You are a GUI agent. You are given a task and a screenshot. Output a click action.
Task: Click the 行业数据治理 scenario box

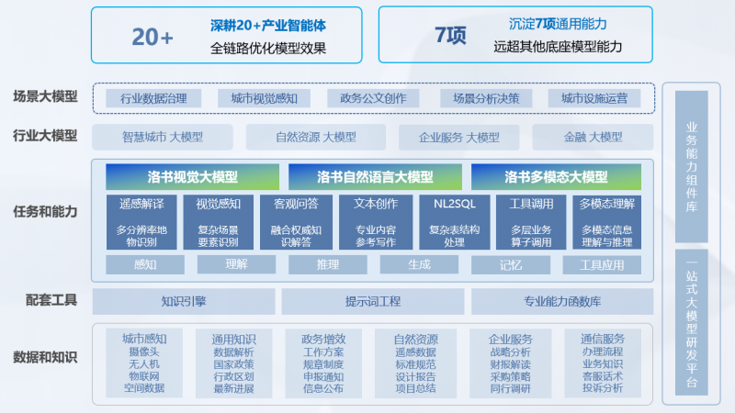(154, 98)
